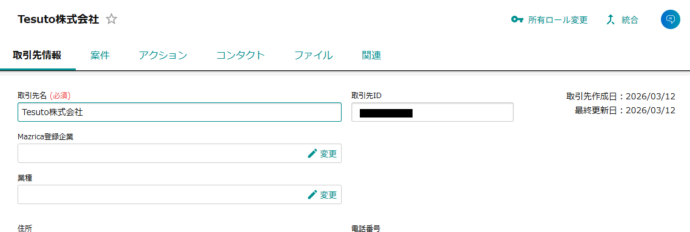Click the 所有ロール変更 link

click(558, 20)
